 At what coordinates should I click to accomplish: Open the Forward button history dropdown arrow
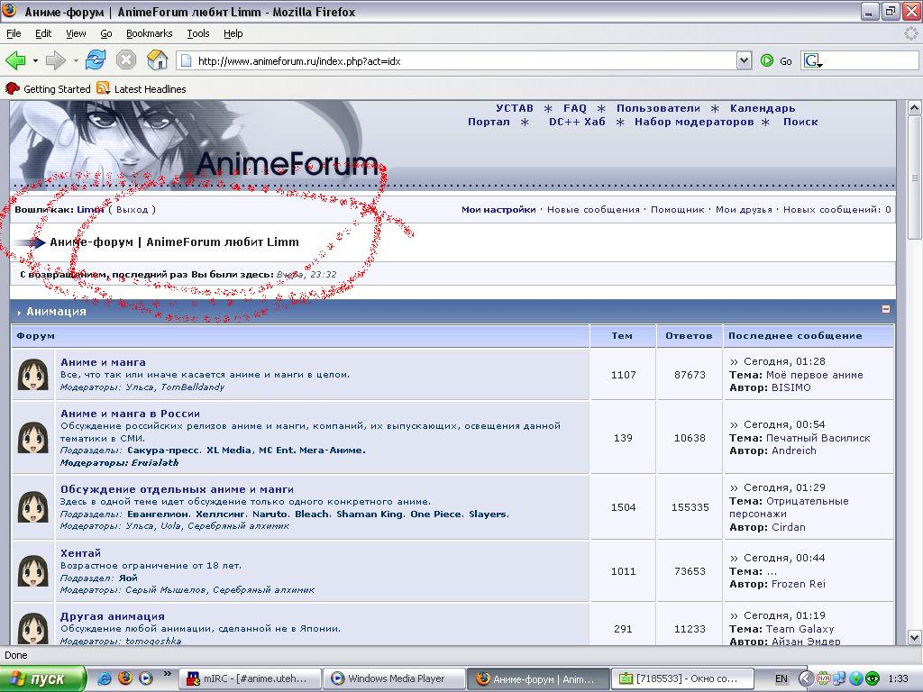coord(76,60)
